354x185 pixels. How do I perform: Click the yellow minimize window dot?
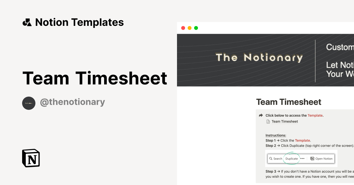[189, 28]
